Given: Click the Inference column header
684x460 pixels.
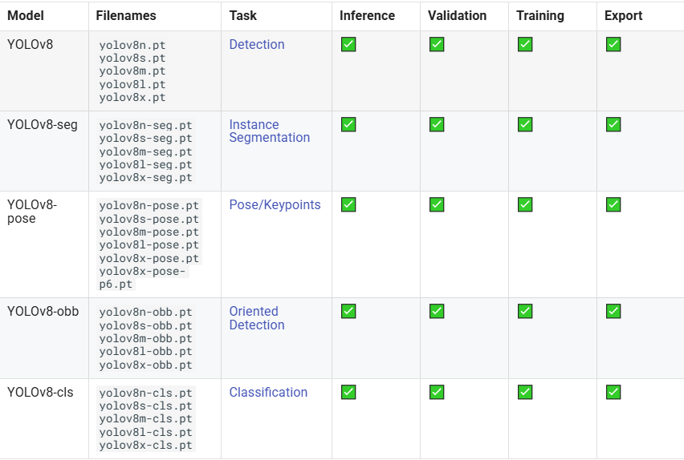Looking at the screenshot, I should 368,16.
